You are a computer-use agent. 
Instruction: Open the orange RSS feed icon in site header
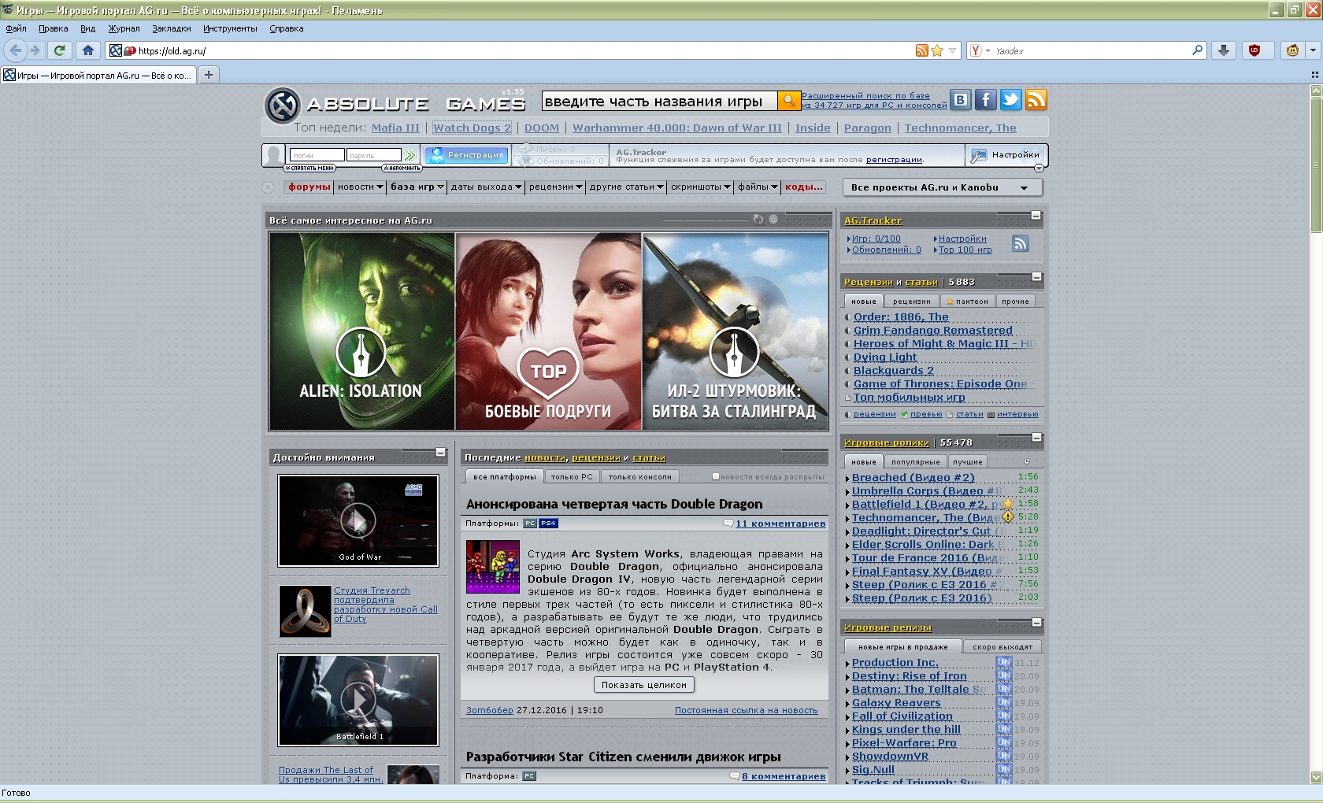(1036, 100)
